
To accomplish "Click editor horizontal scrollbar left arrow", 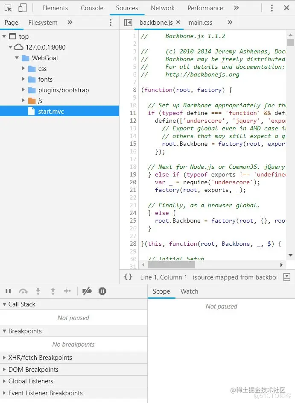I will click(x=143, y=265).
